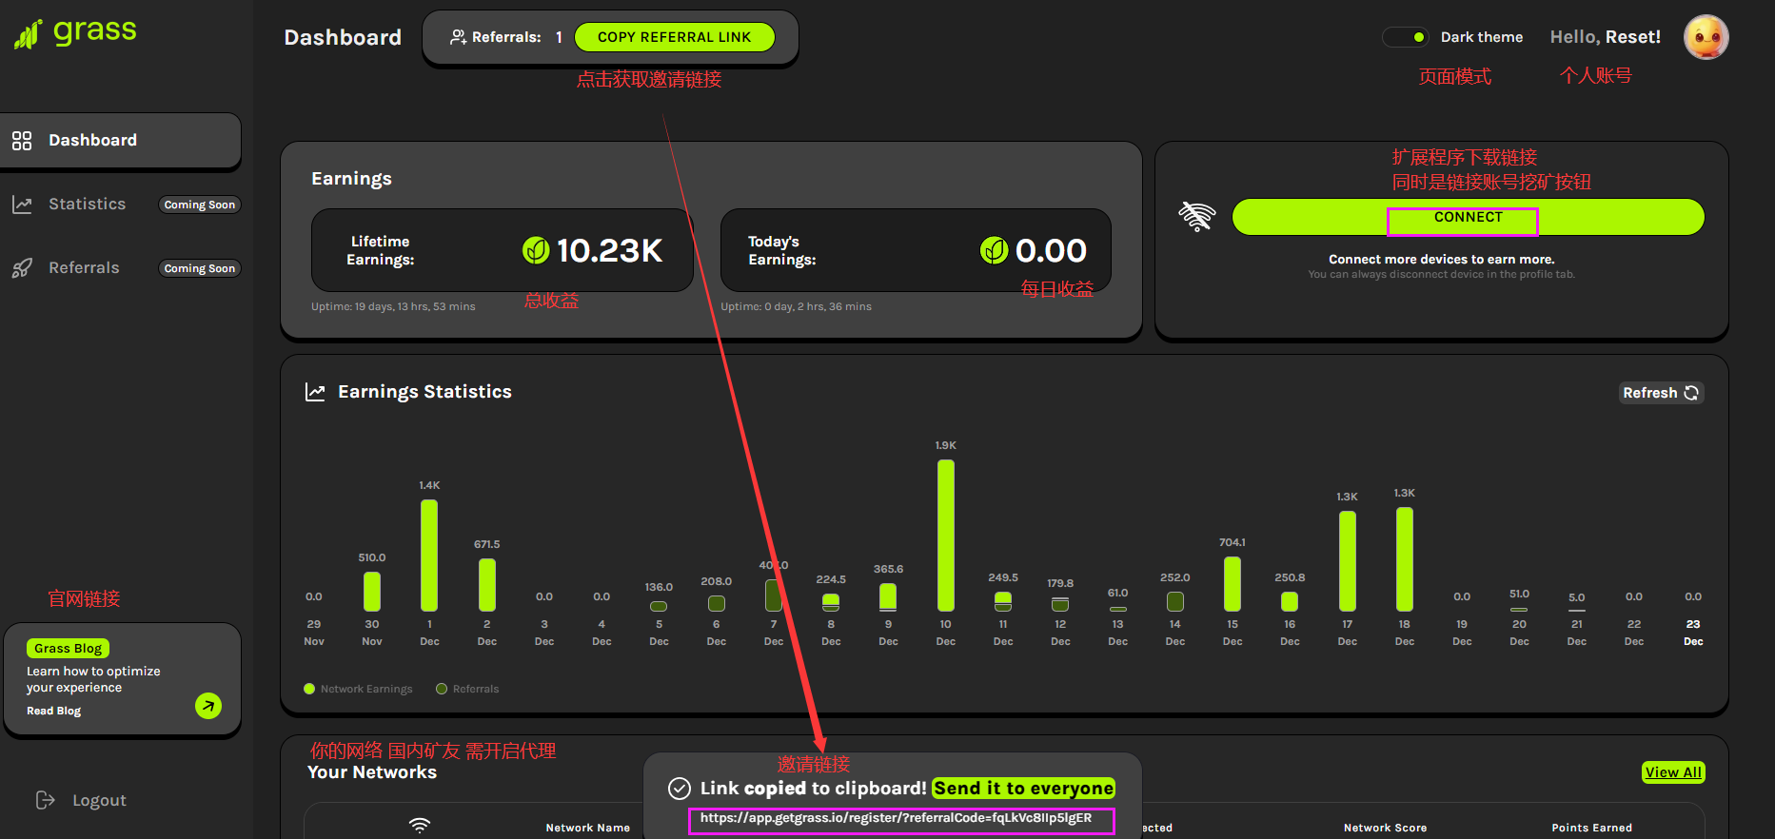Click Send it to everyone link
1775x839 pixels.
(x=1023, y=788)
